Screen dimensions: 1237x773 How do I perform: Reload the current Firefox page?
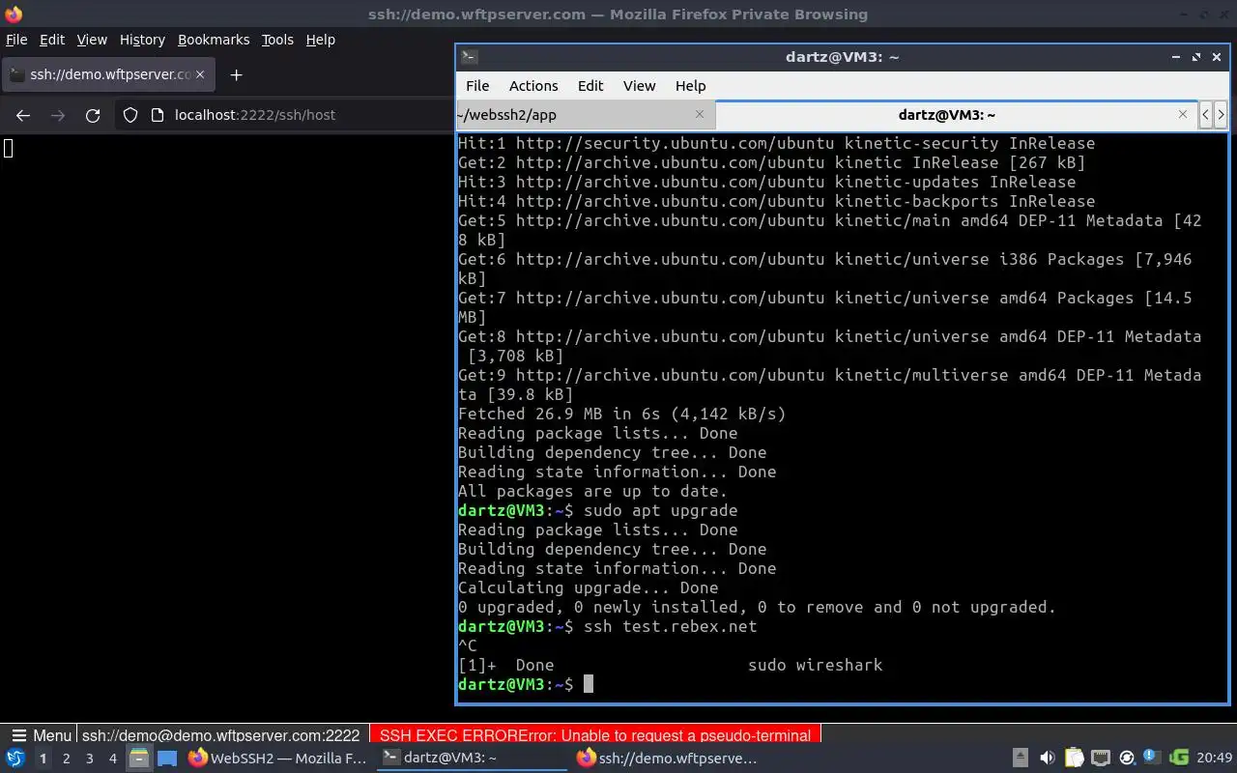tap(93, 115)
